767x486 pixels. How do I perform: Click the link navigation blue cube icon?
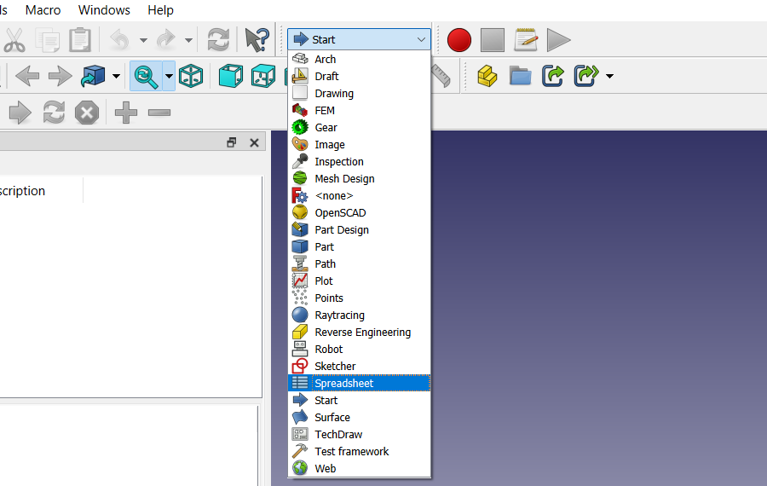pos(93,77)
